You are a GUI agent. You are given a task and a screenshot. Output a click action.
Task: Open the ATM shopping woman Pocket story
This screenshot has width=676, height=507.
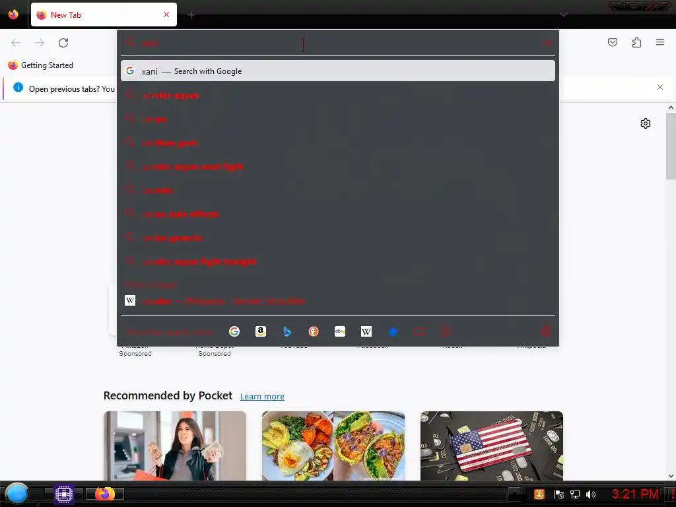(174, 446)
